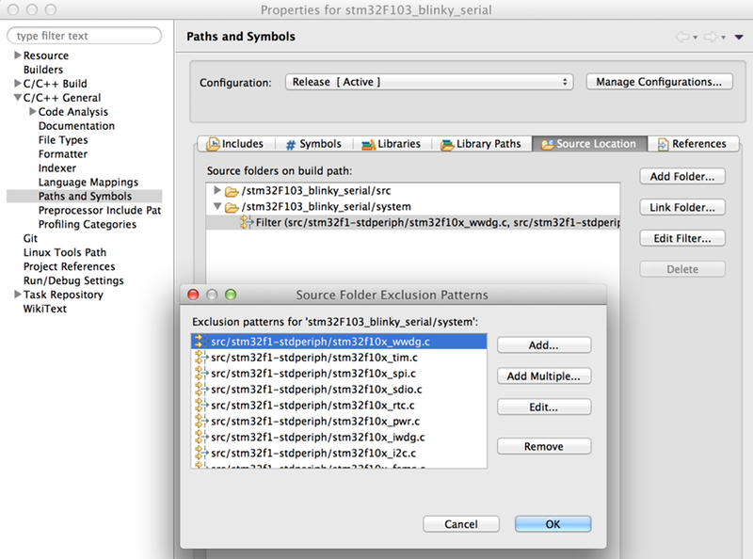Click the type filter text box

85,35
